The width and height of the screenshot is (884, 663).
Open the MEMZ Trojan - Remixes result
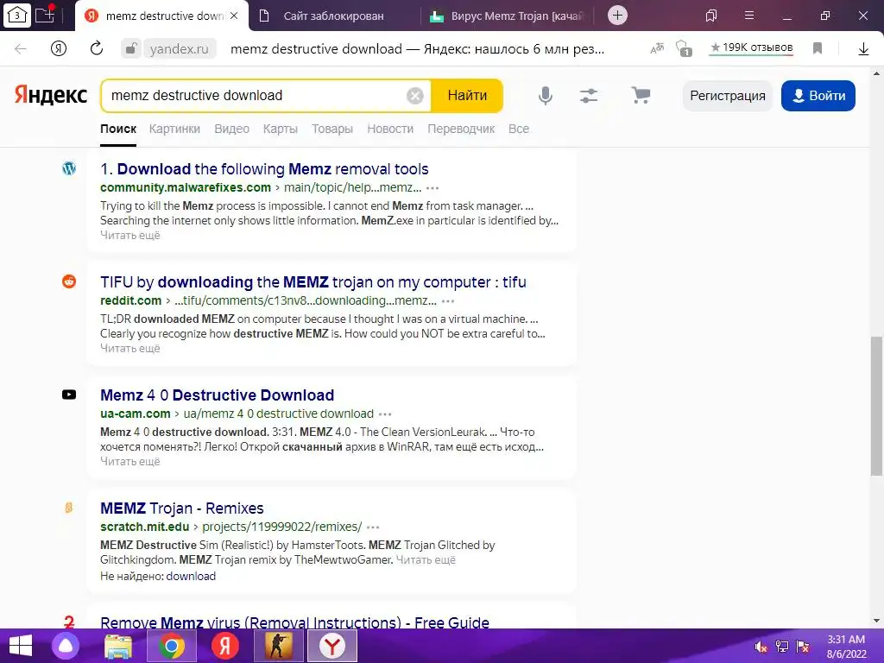pos(182,508)
